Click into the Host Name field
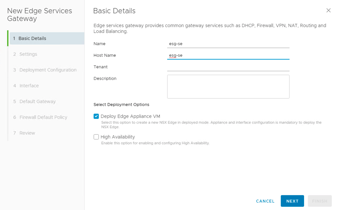337x210 pixels. (228, 55)
